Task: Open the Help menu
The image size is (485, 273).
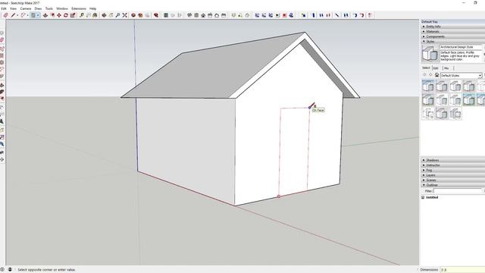Action: (x=92, y=8)
